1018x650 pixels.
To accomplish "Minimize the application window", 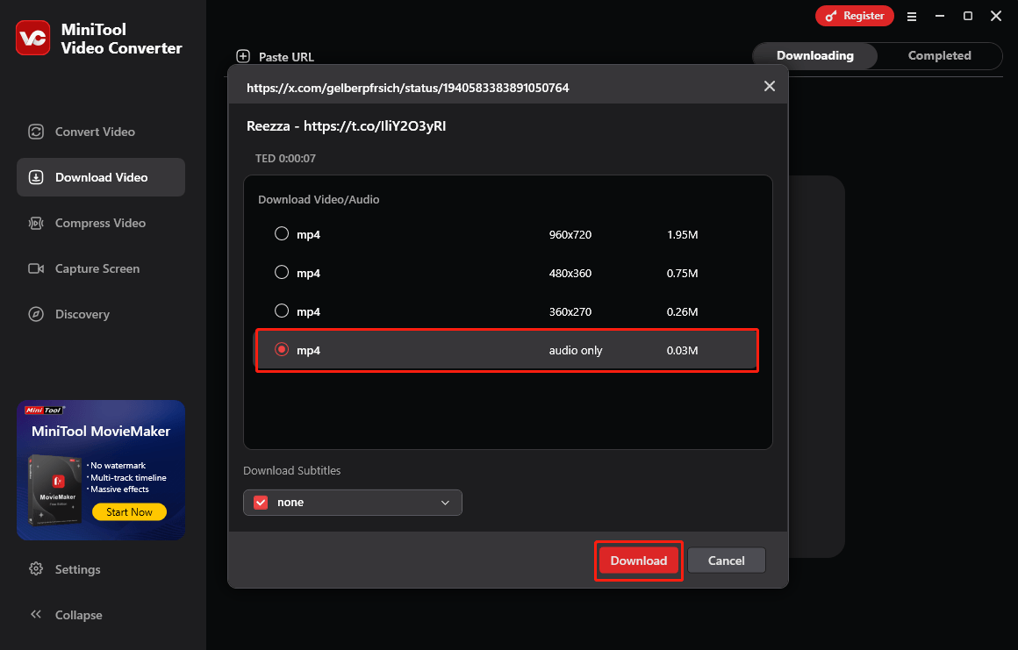I will (x=939, y=16).
